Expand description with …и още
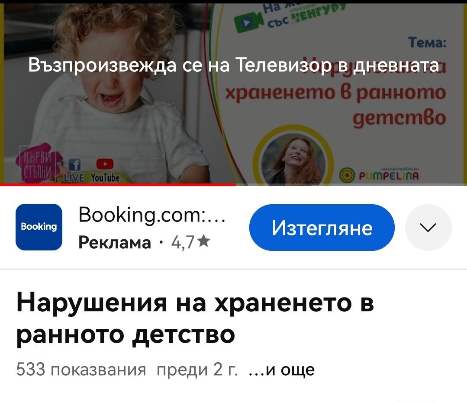Viewport: 467px width, 402px height. pos(281,370)
